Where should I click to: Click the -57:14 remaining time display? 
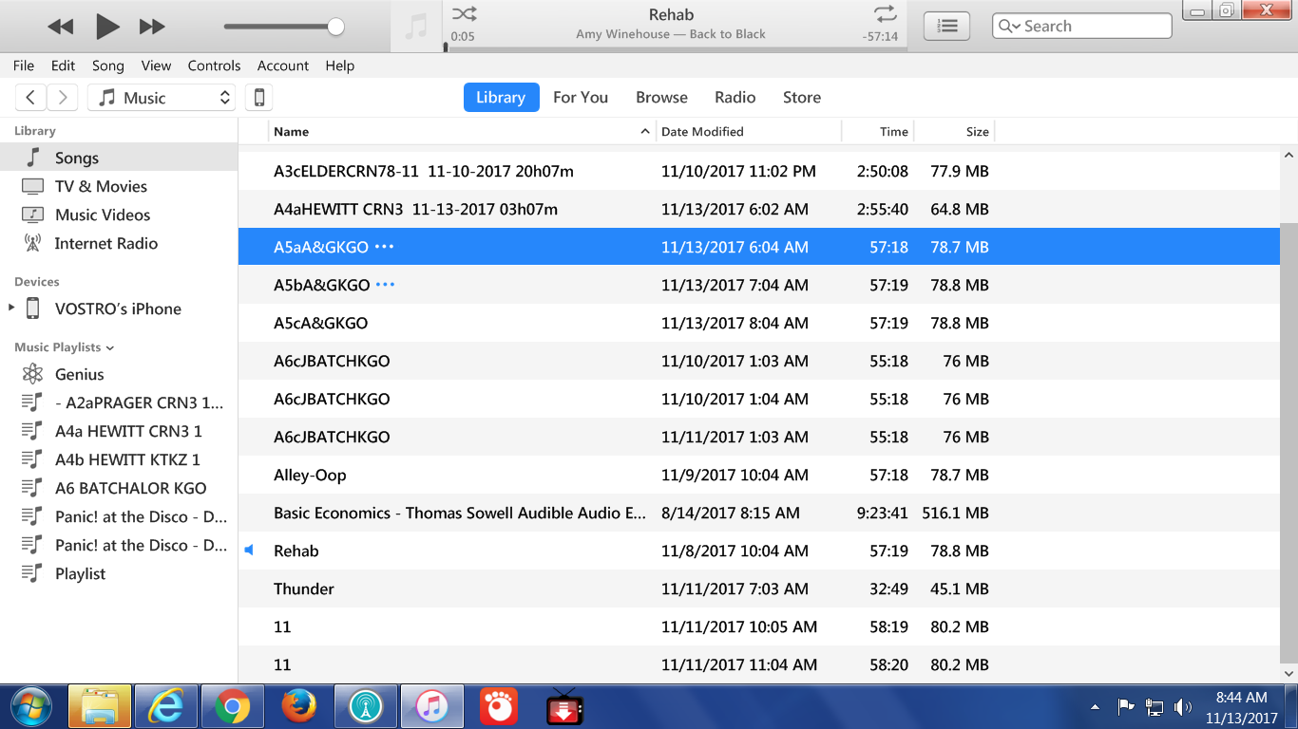(x=880, y=36)
